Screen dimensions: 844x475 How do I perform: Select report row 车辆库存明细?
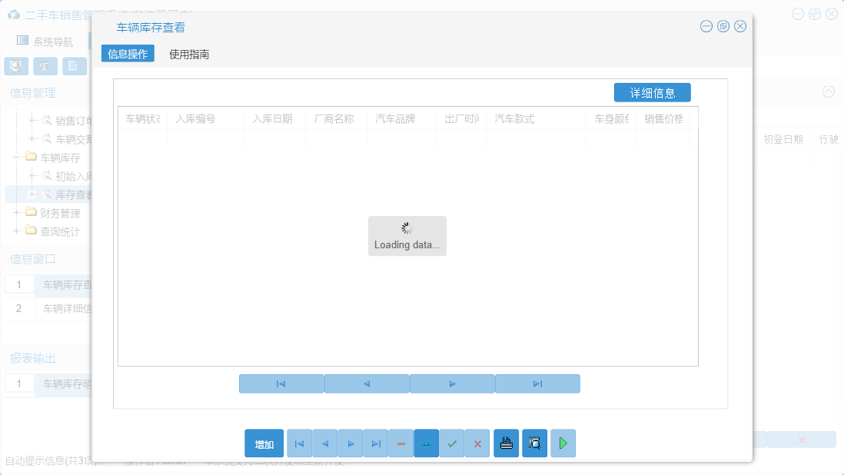(x=48, y=384)
